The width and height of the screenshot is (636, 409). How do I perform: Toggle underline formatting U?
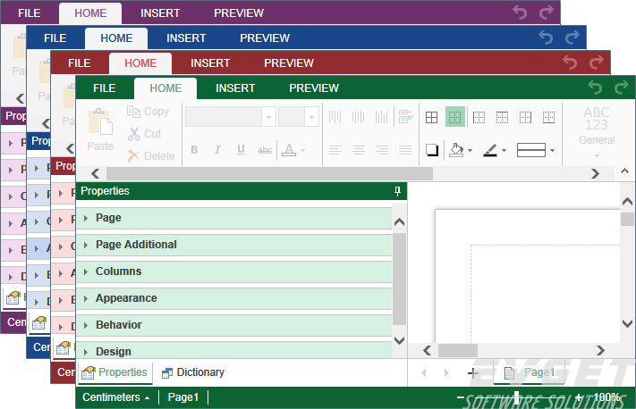(241, 150)
